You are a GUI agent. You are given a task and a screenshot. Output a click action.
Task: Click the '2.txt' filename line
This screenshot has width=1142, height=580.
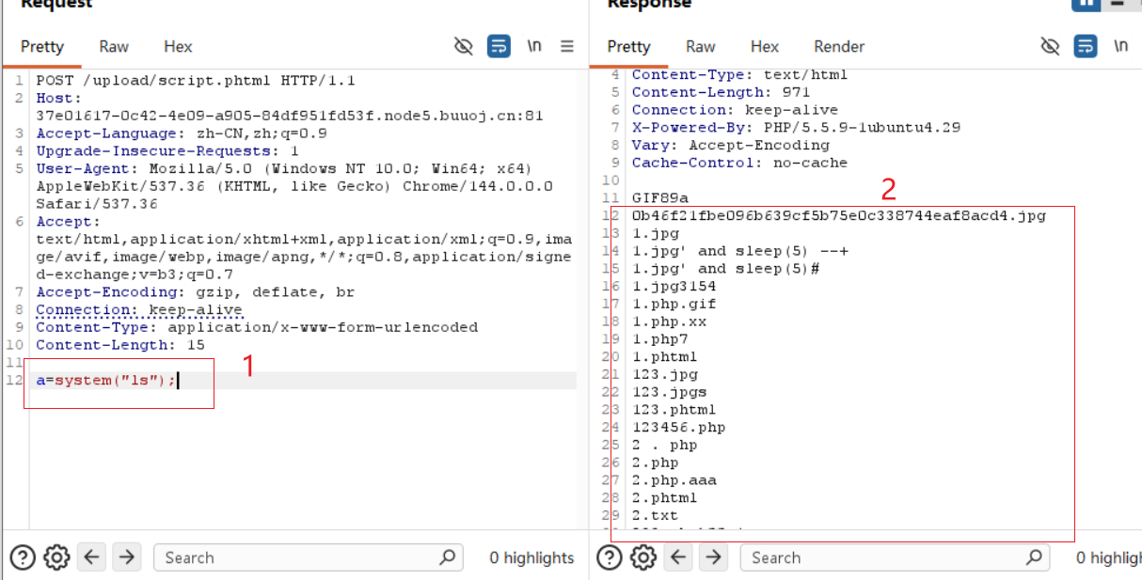coord(655,515)
